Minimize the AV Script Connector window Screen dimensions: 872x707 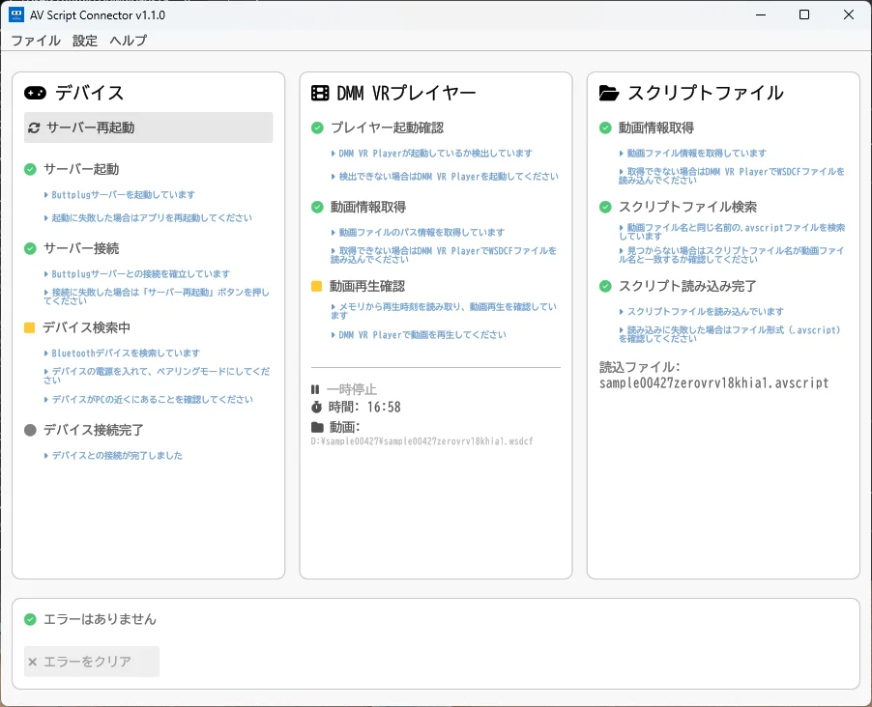coord(761,14)
